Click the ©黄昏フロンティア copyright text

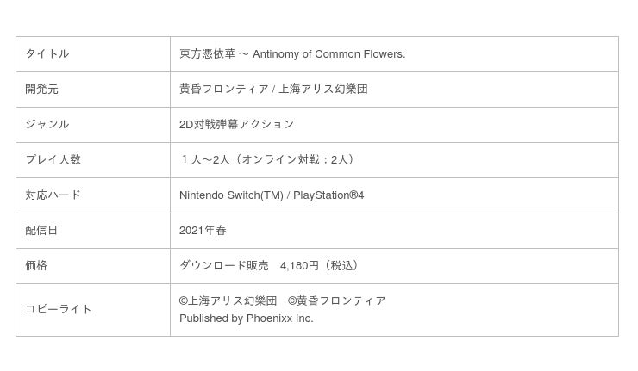tap(337, 301)
